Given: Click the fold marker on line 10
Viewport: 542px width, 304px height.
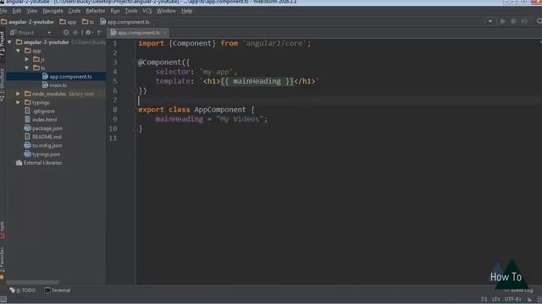Looking at the screenshot, I should coord(135,129).
